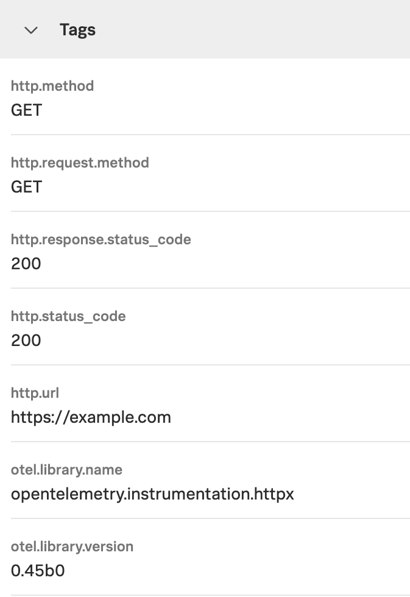Collapse the Tags section chevron

31,30
